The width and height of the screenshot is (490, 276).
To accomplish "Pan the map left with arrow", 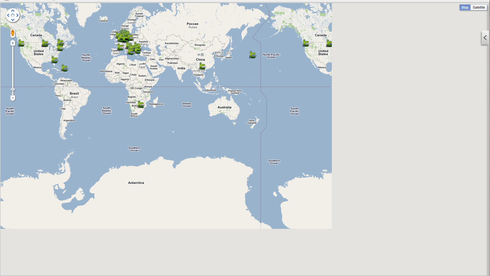I will click(8, 15).
